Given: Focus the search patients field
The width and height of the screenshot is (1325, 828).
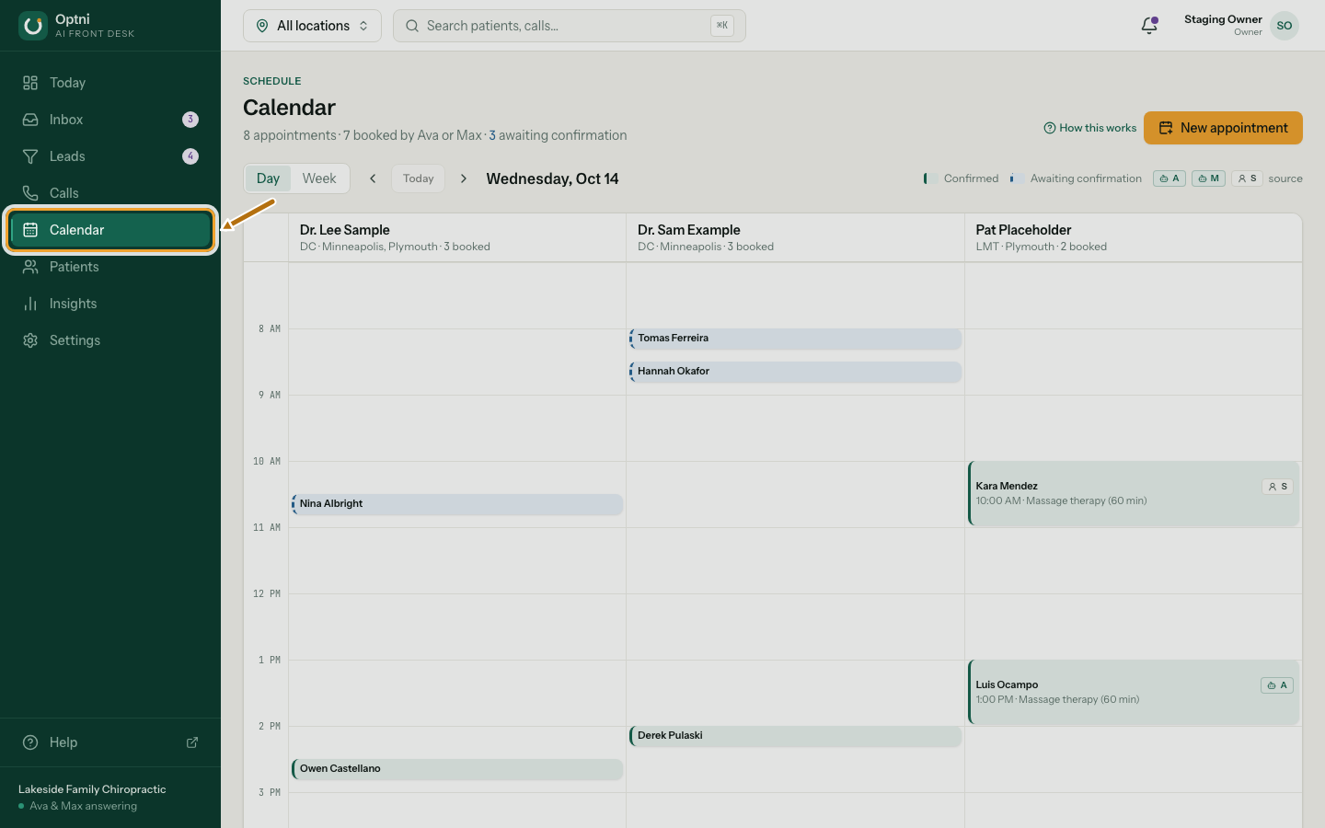Looking at the screenshot, I should pyautogui.click(x=570, y=26).
